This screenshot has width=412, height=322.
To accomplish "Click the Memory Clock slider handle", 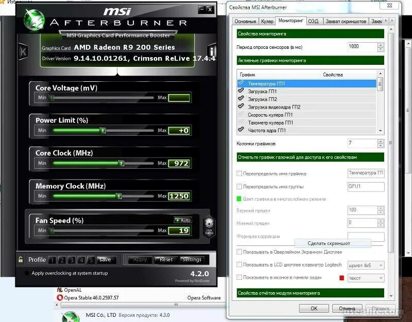I will click(x=119, y=196).
